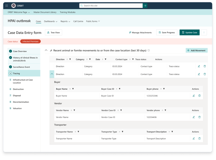Edit the Buyer Name row
This screenshot has height=160, width=216.
click(194, 96)
